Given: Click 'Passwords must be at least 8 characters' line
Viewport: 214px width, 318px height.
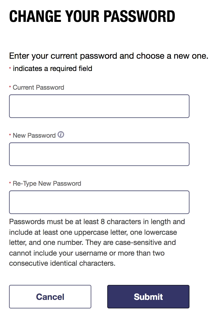Looking at the screenshot, I should 97,222.
